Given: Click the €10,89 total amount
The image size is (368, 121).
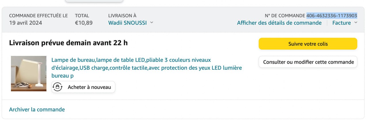Looking at the screenshot, I should click(x=84, y=23).
